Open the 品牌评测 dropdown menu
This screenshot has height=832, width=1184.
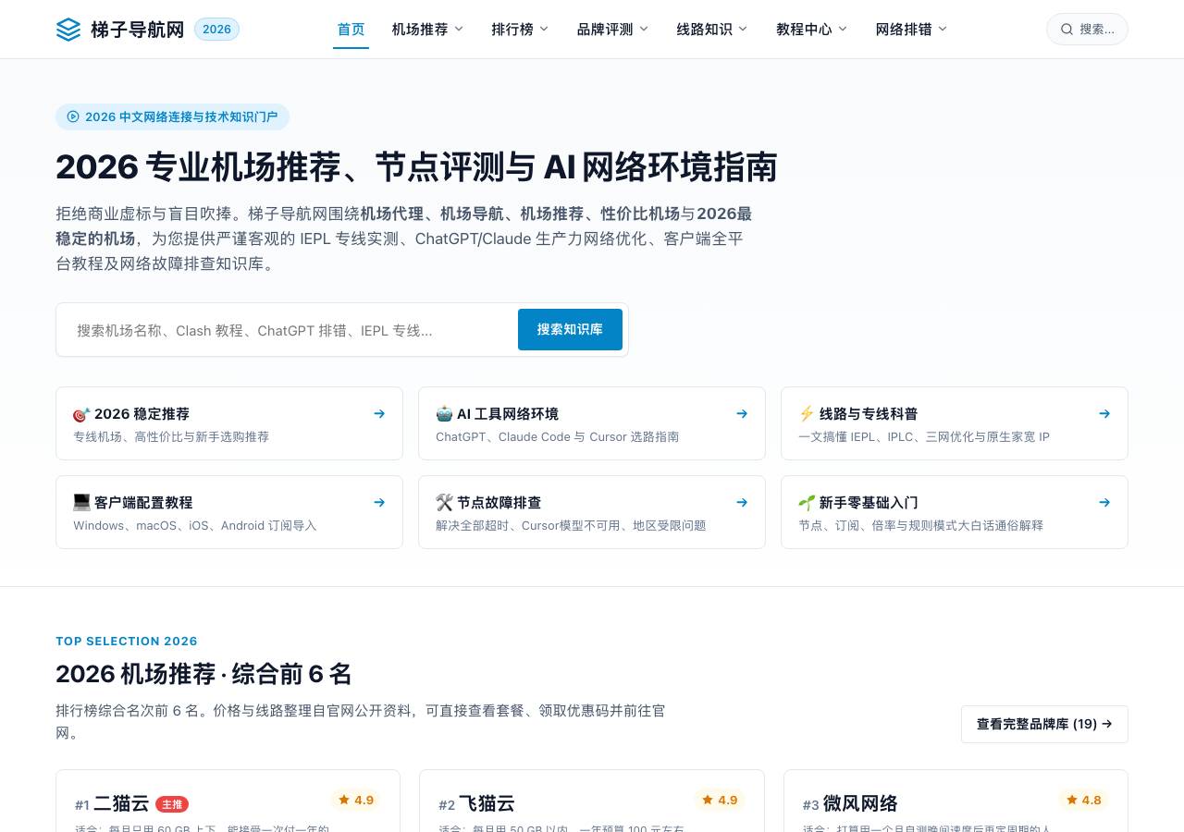click(612, 30)
